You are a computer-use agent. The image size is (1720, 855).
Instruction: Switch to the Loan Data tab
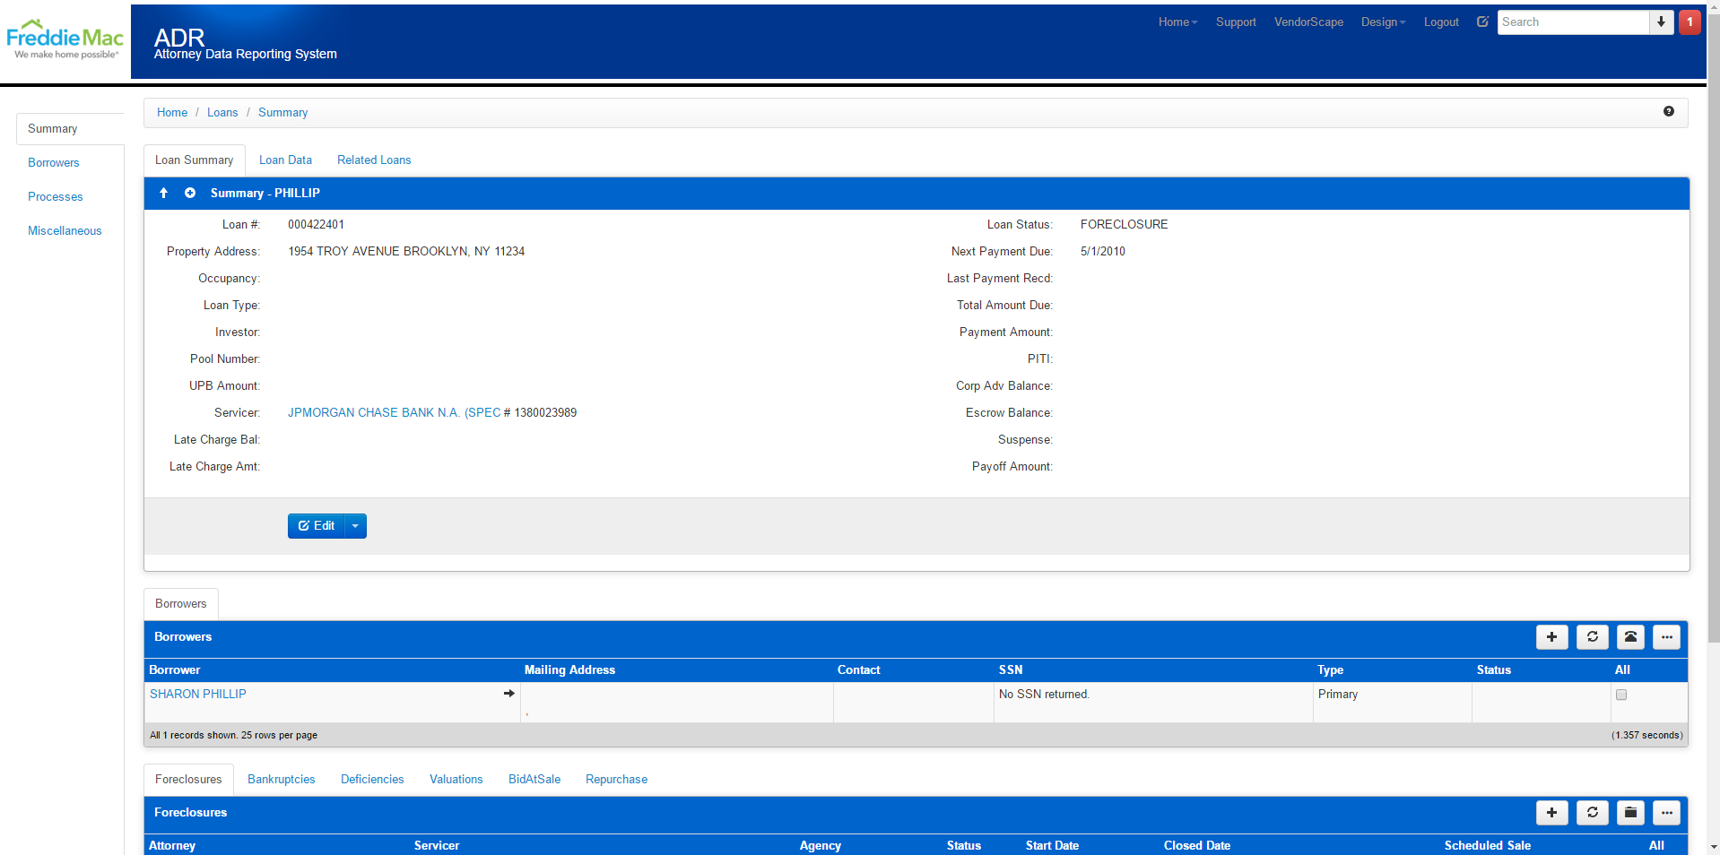tap(285, 160)
